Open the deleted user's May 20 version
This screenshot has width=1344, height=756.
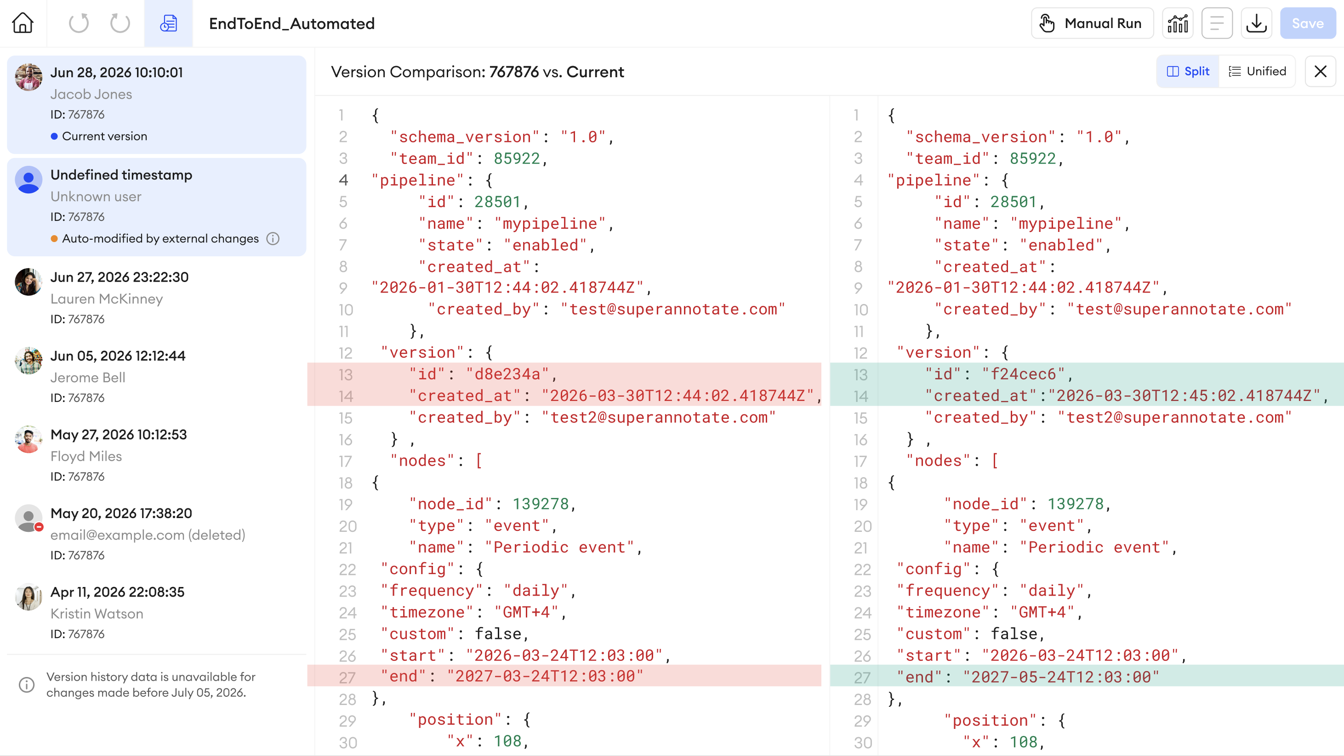(x=157, y=533)
